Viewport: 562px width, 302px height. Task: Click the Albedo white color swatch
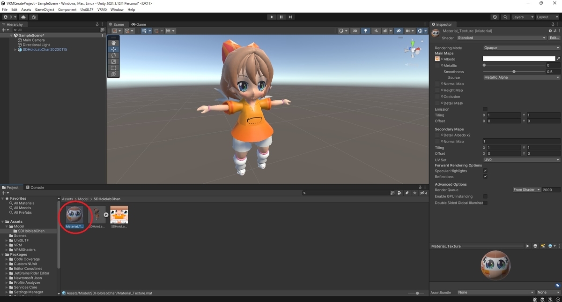pyautogui.click(x=519, y=59)
